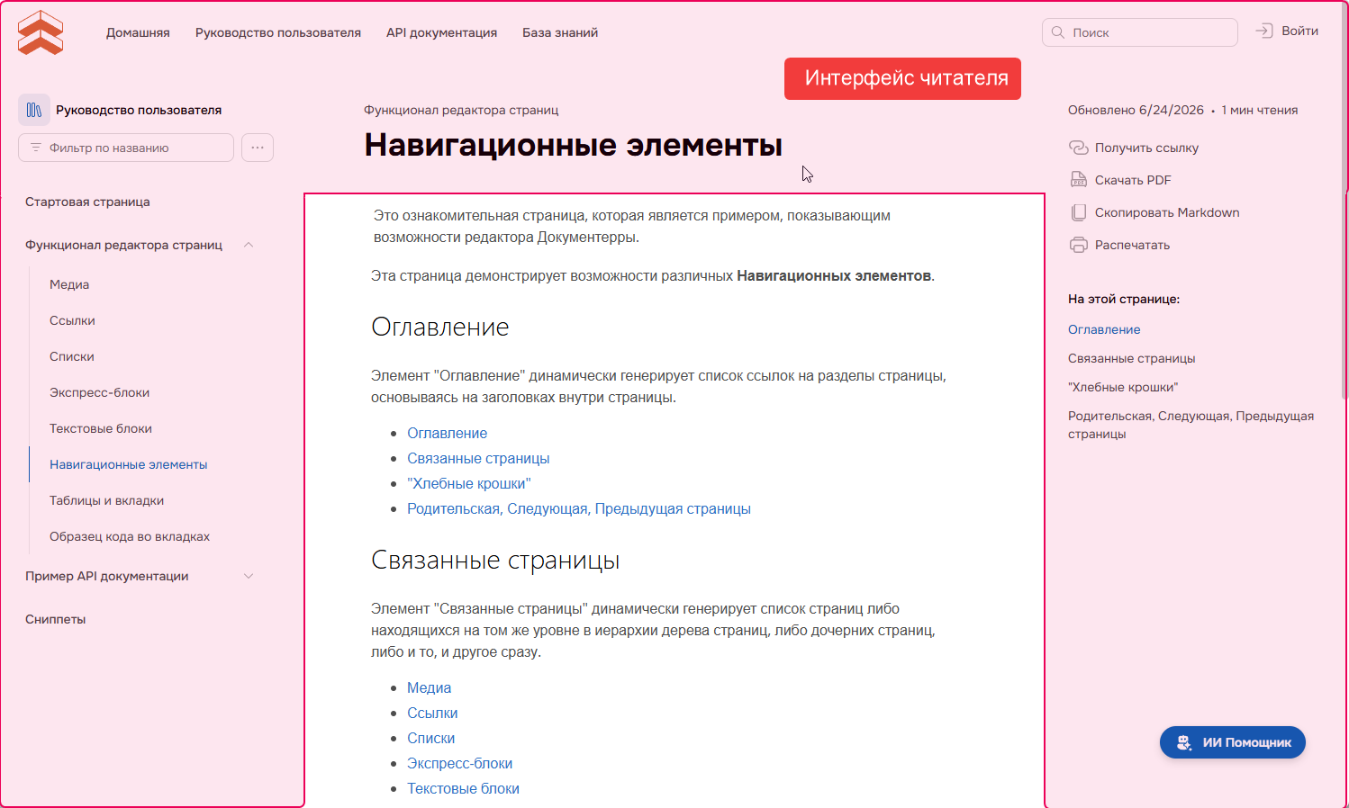
Task: Click the library books icon beside Руководство пользователя
Action: pos(34,110)
